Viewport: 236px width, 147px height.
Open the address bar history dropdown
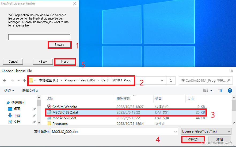(x=162, y=81)
